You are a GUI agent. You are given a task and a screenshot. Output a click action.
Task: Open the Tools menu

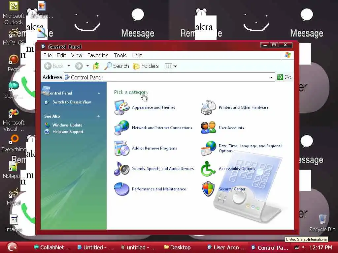tap(120, 55)
